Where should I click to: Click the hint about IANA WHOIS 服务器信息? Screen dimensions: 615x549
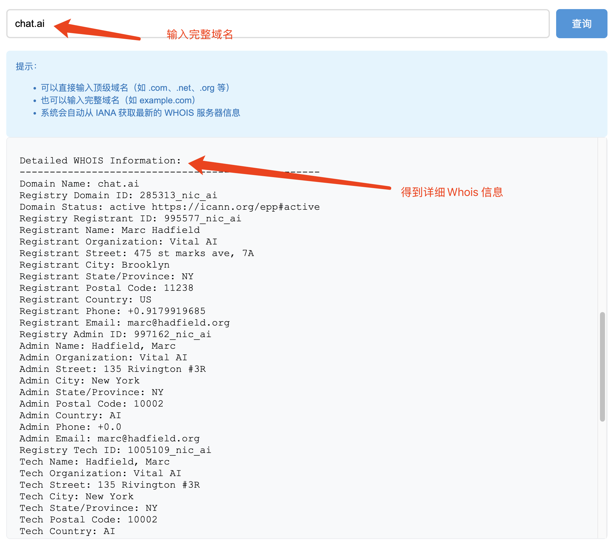[x=141, y=113]
